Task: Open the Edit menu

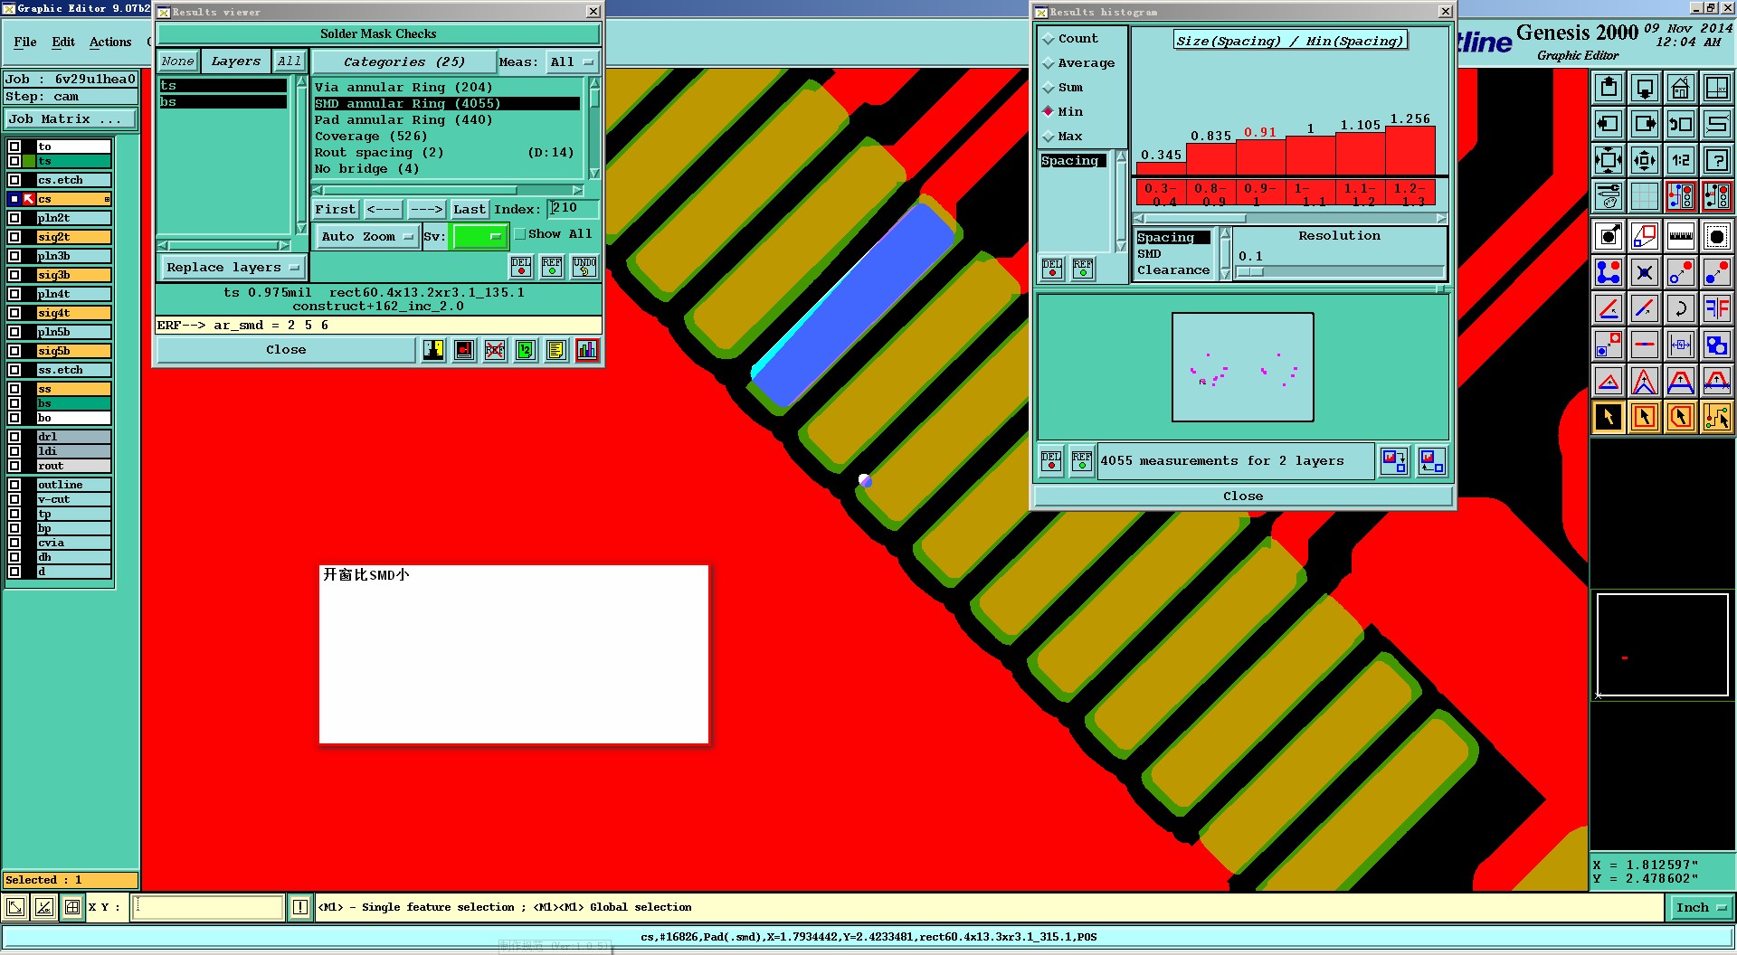Action: click(x=63, y=43)
